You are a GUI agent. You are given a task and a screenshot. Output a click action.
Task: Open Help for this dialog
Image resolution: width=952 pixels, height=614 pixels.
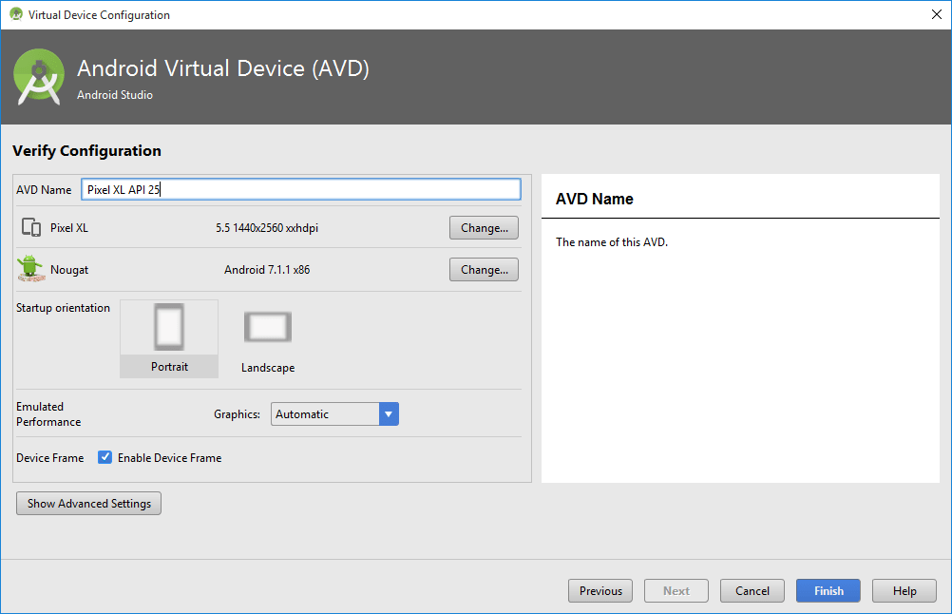[904, 591]
